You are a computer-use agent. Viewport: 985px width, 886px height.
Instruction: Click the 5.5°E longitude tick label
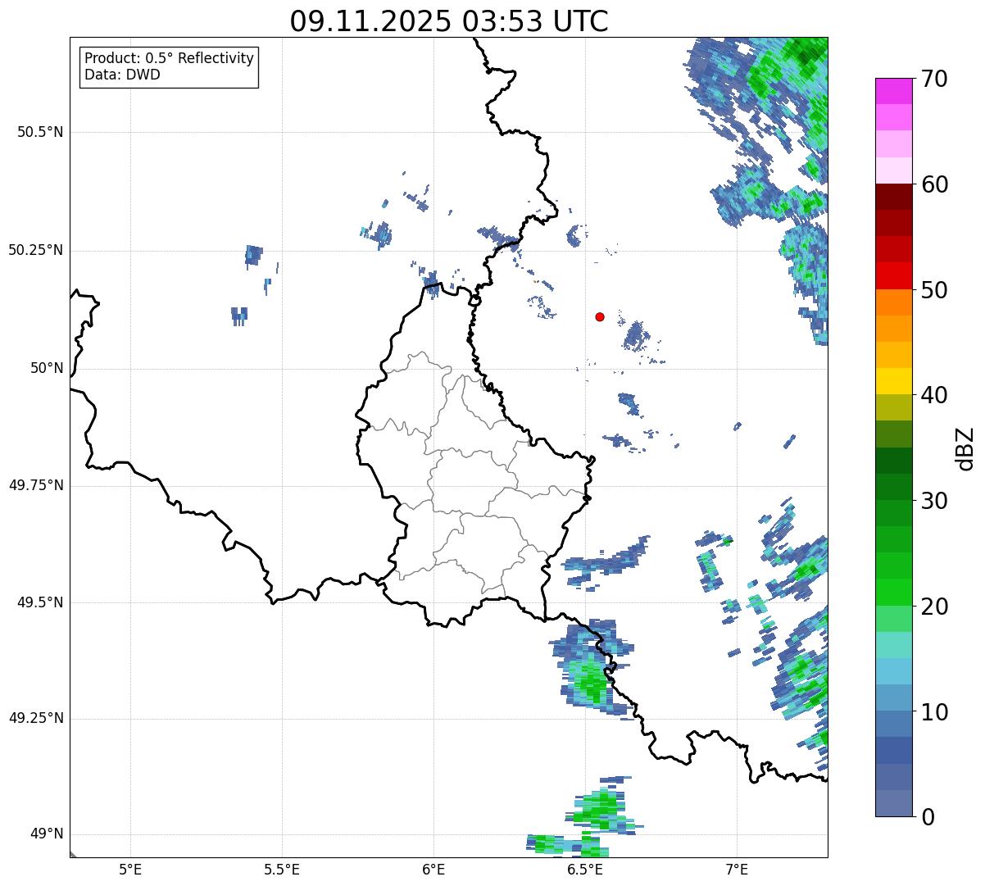282,870
